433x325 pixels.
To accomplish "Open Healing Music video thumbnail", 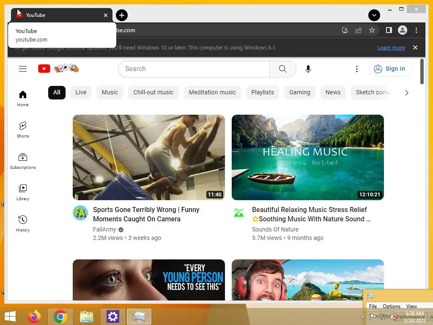I will click(x=308, y=157).
